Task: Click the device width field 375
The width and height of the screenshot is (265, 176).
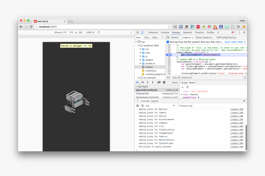Action: click(71, 32)
